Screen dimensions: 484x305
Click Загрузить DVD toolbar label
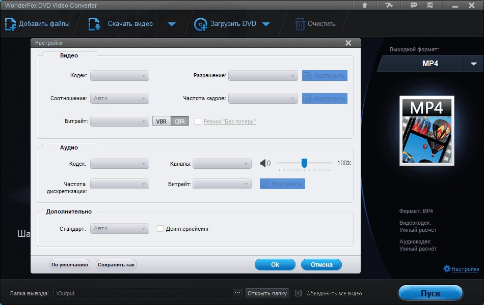pos(233,24)
